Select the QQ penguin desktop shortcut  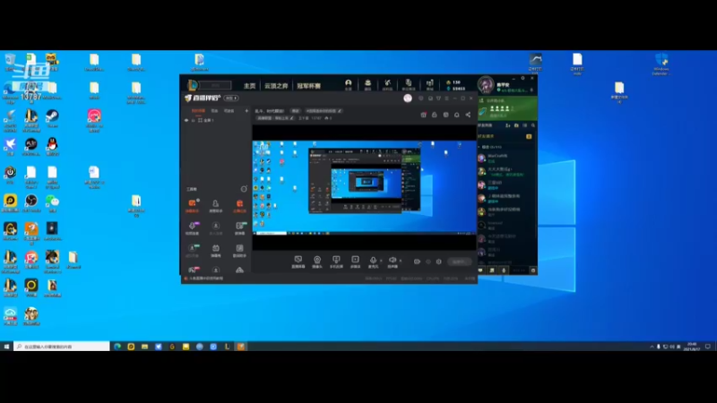(x=52, y=147)
